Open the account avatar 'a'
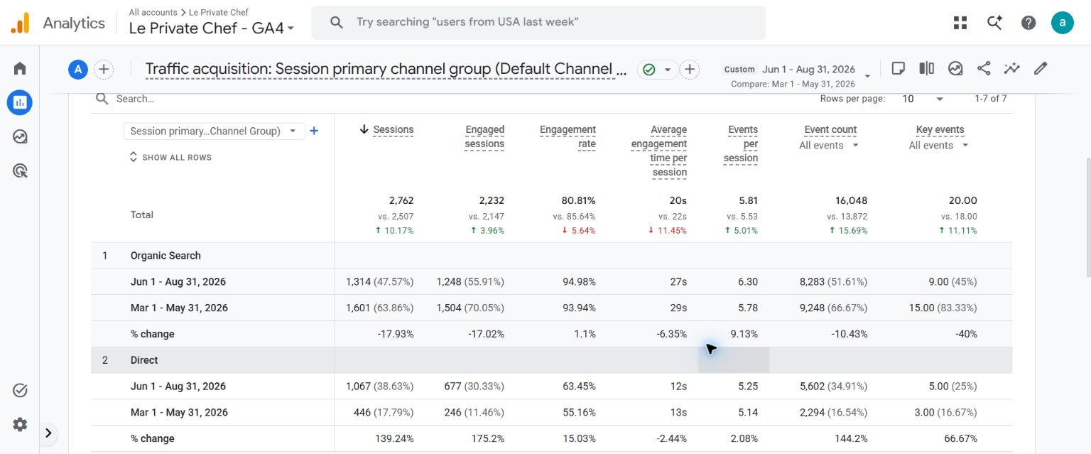 click(x=1063, y=23)
